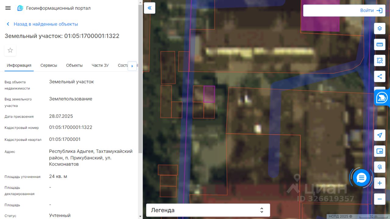
Task: Zoom in on the map
Action: coord(380,183)
